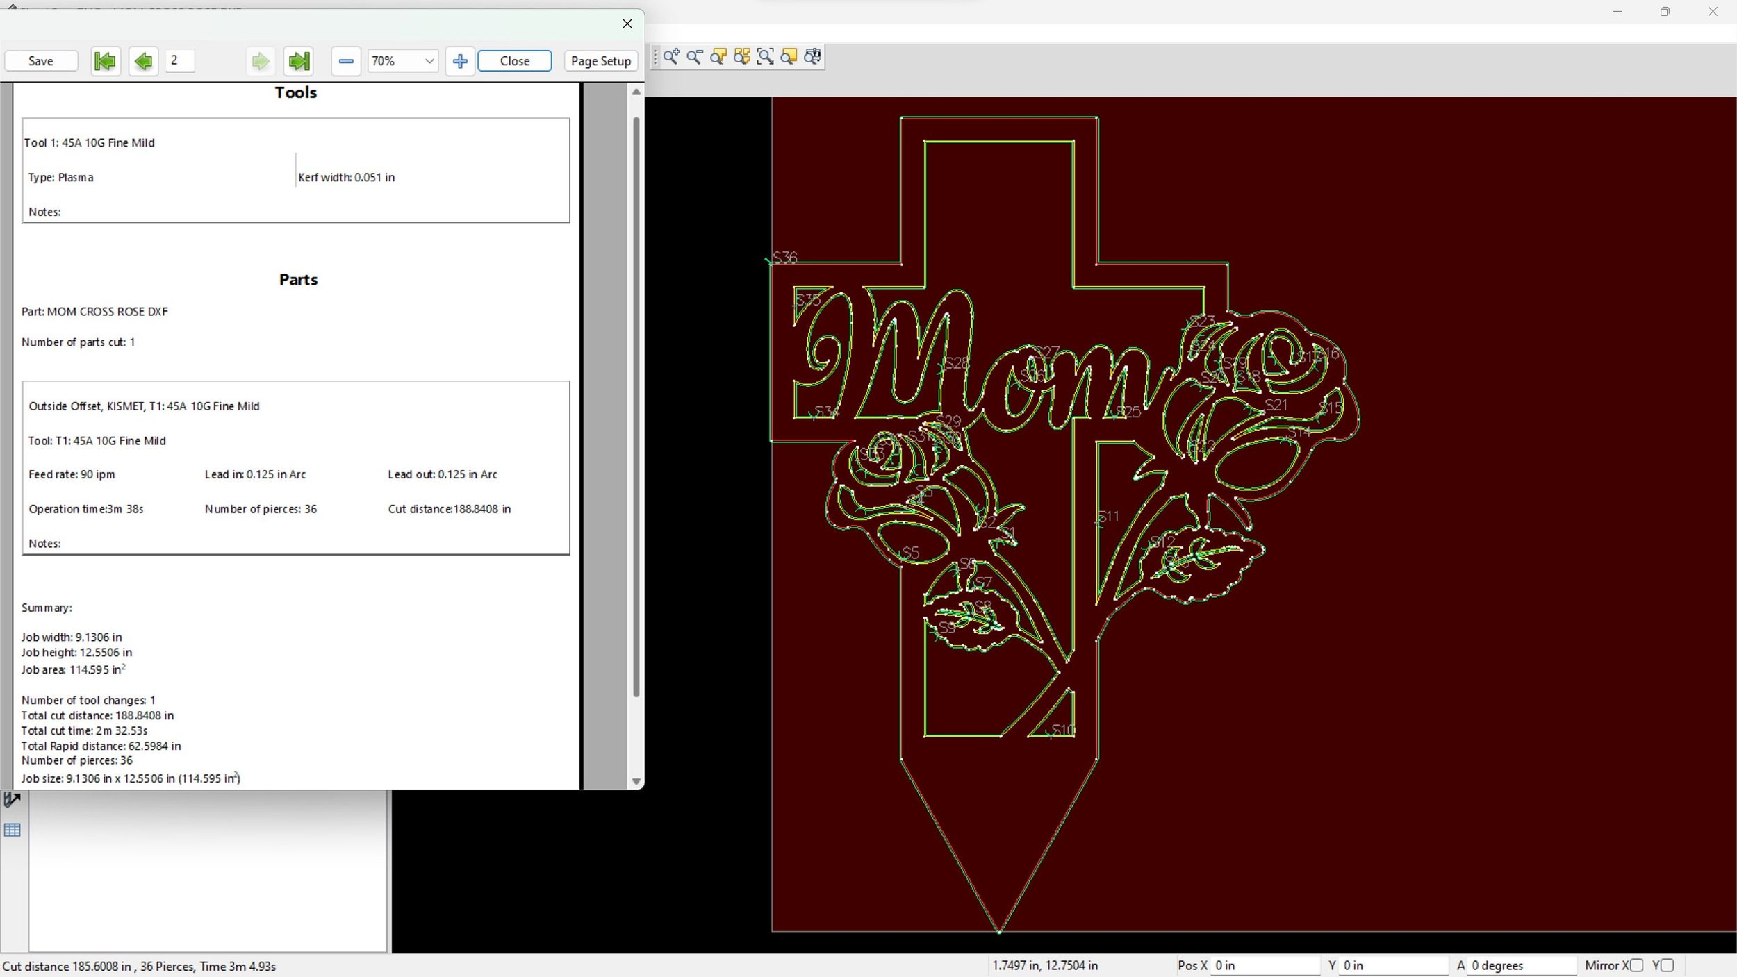Save the job report

41,61
